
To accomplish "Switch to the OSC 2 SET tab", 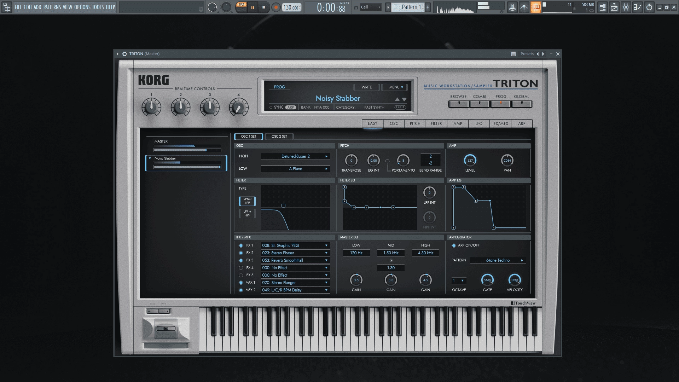I will 279,137.
